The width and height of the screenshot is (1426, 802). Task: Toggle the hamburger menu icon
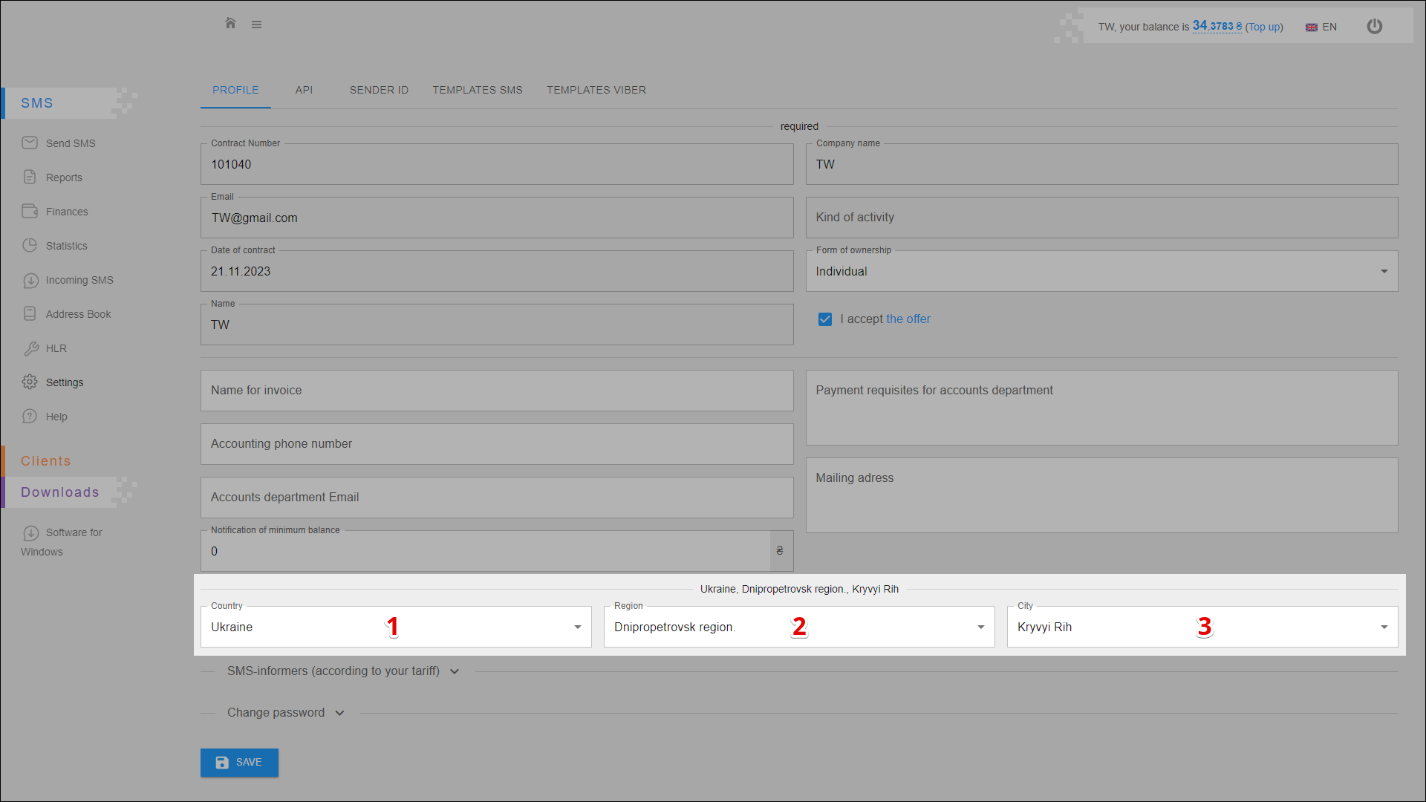coord(256,25)
